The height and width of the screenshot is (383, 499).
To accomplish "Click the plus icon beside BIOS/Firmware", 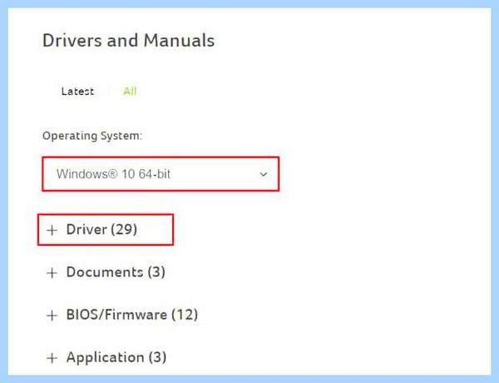I will point(52,316).
